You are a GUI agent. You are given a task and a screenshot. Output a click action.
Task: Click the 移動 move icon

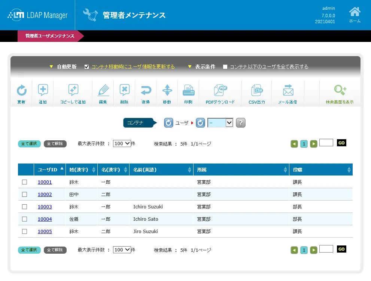click(x=167, y=90)
